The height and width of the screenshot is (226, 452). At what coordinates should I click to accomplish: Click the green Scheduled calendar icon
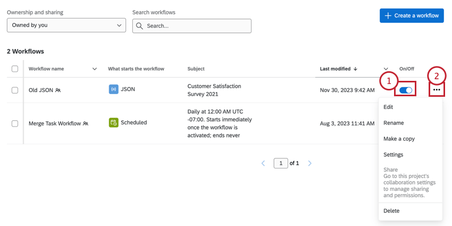point(113,122)
